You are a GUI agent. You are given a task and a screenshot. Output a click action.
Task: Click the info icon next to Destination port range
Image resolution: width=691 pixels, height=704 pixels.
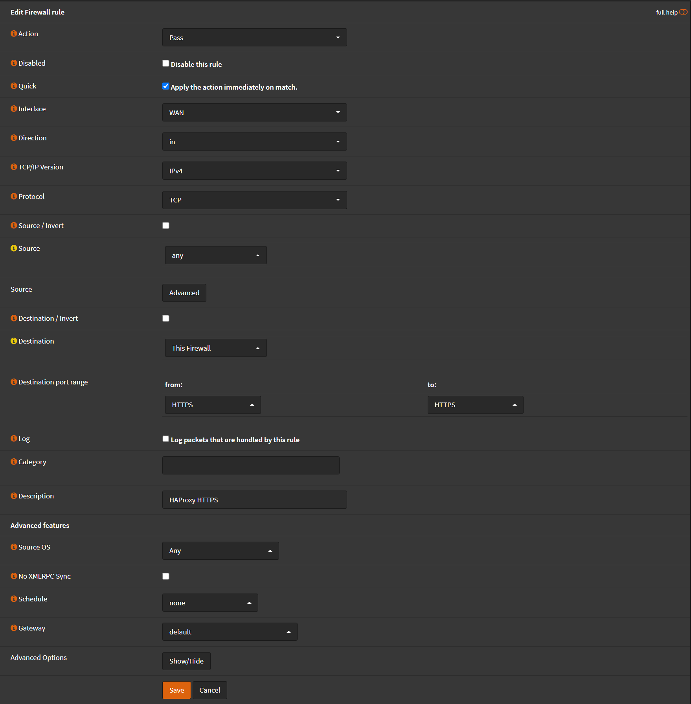pos(14,382)
